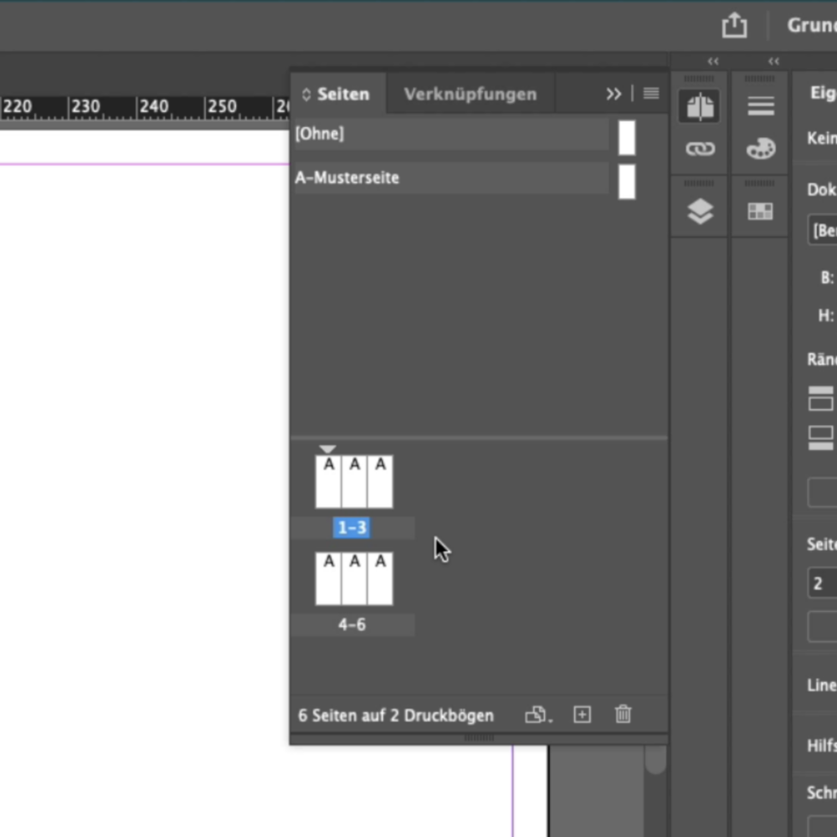Open the Pages panel dock icon
This screenshot has height=837, width=837.
click(x=699, y=106)
